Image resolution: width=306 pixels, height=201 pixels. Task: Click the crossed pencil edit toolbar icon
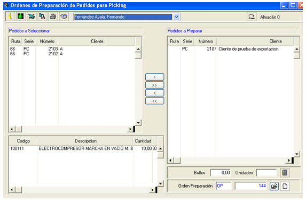coord(32,16)
